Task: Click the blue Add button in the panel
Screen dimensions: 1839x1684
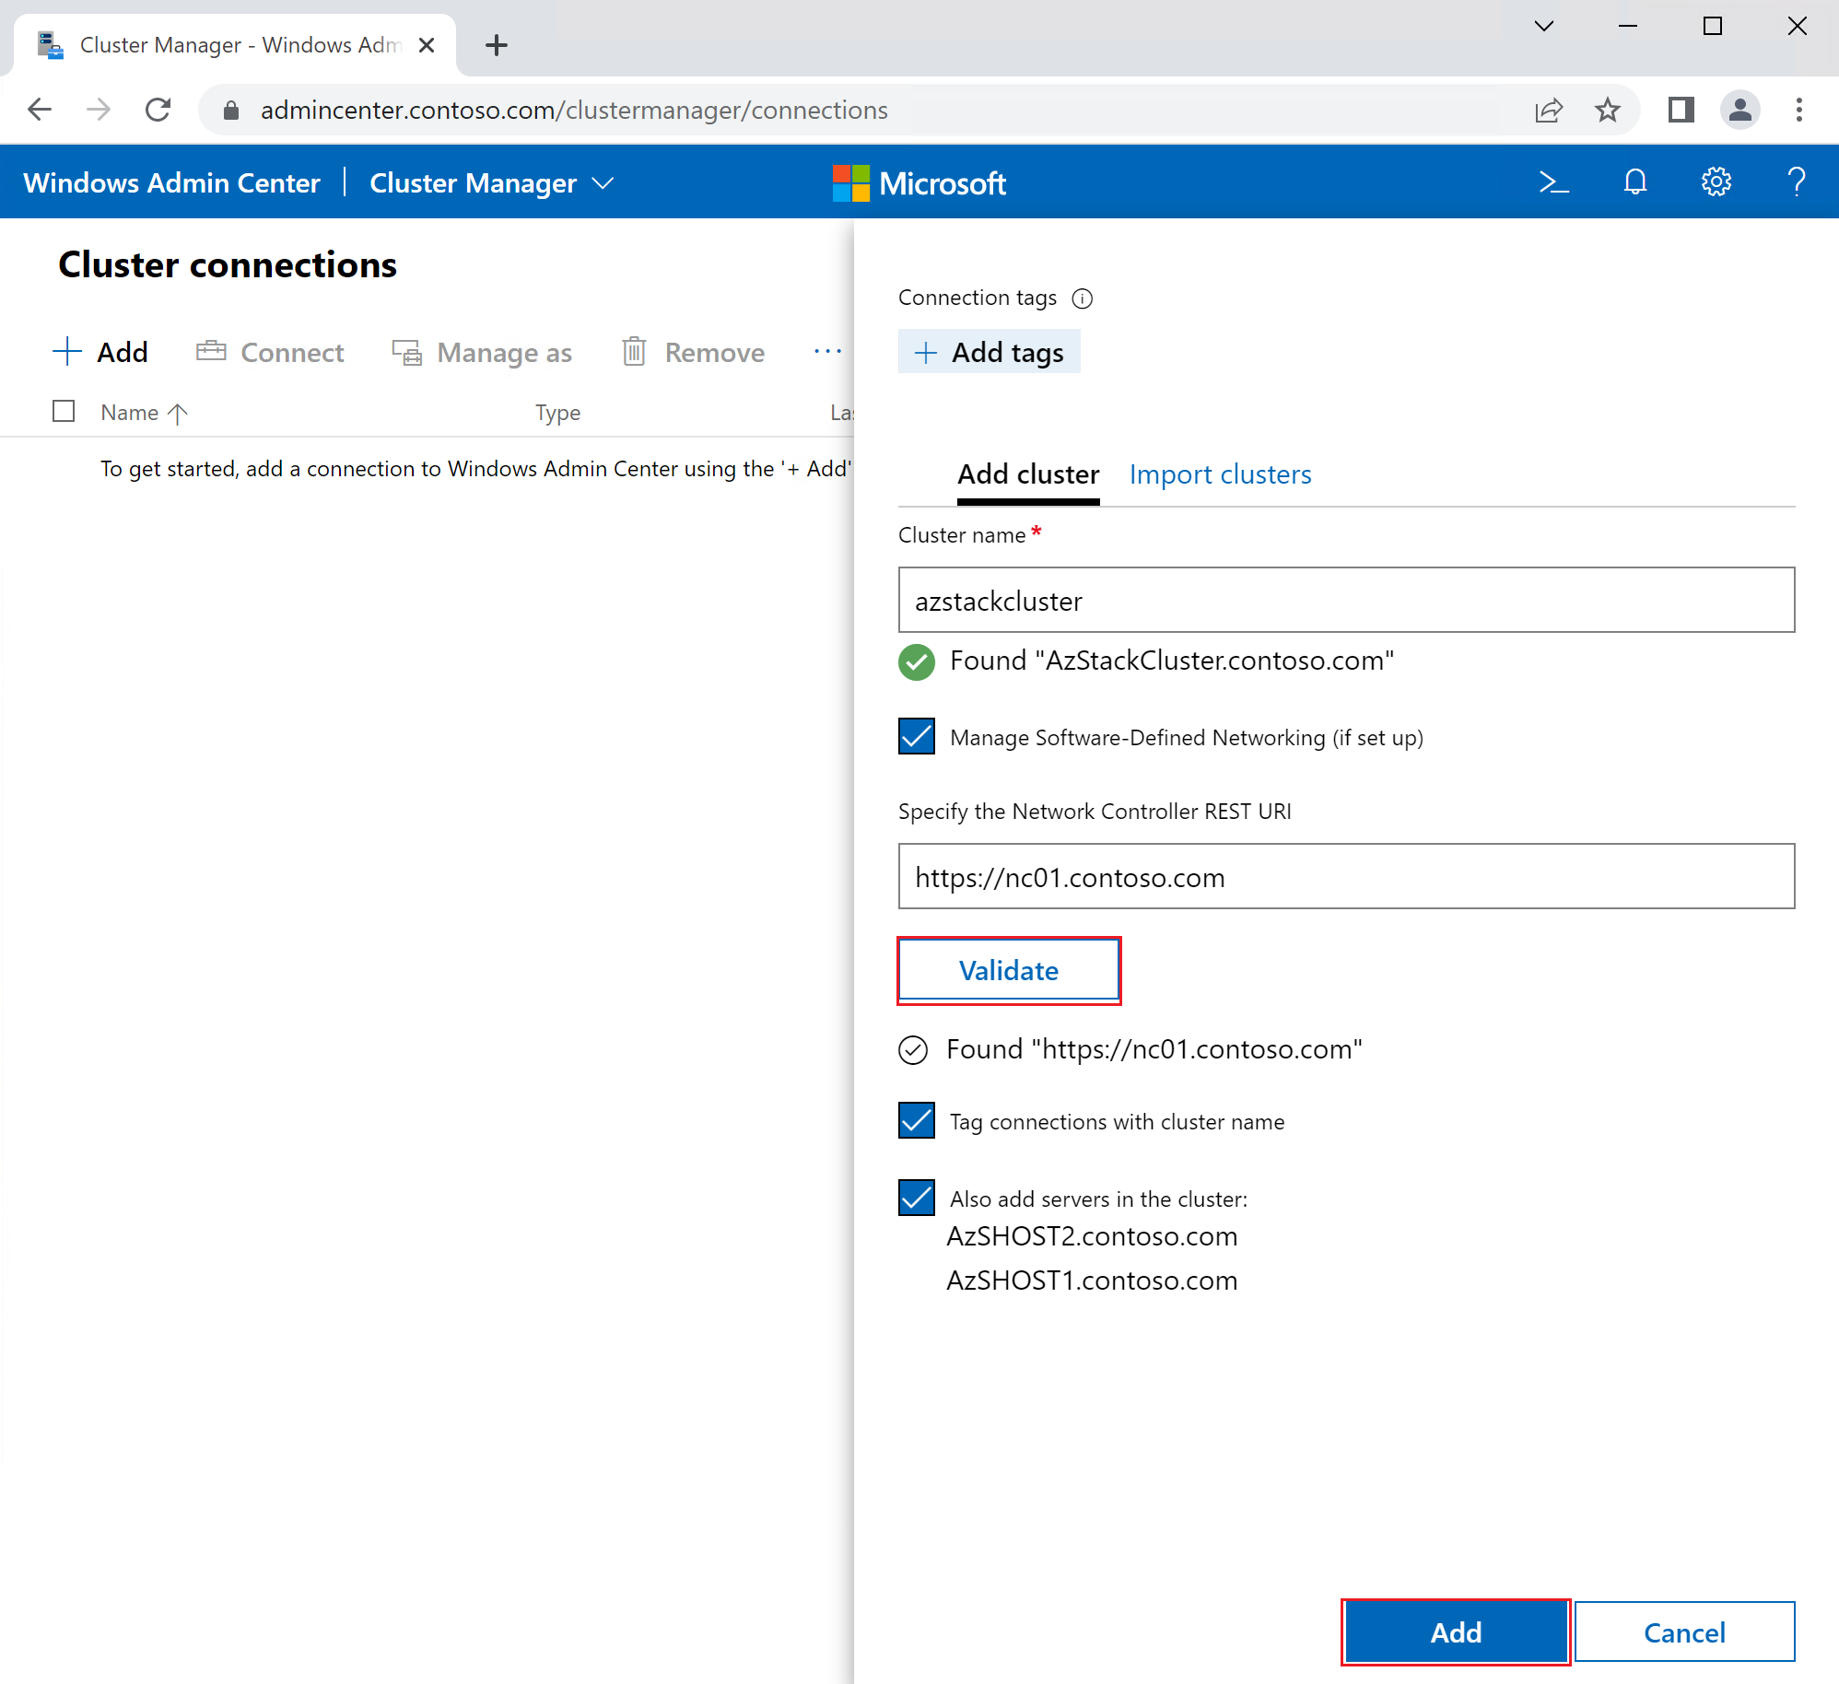Action: click(1456, 1632)
